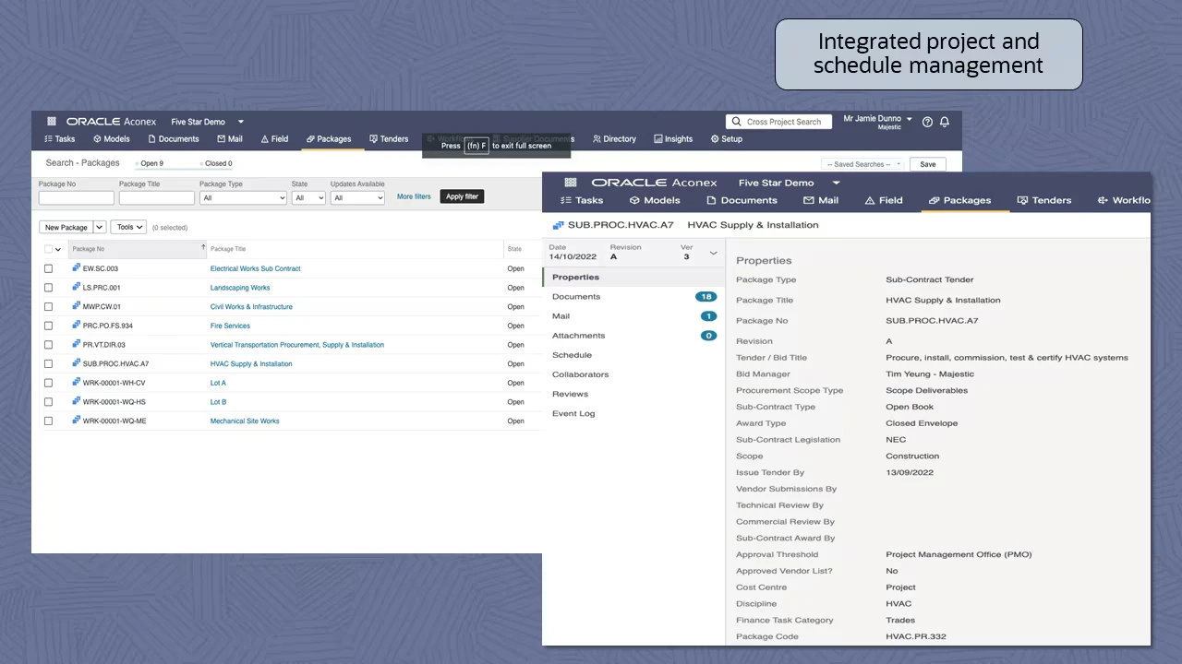
Task: Click the app grid icon beside Oracle Aconex
Action: (52, 122)
